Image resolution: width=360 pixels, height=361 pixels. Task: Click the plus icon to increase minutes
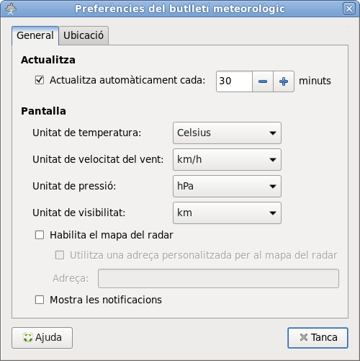click(284, 81)
